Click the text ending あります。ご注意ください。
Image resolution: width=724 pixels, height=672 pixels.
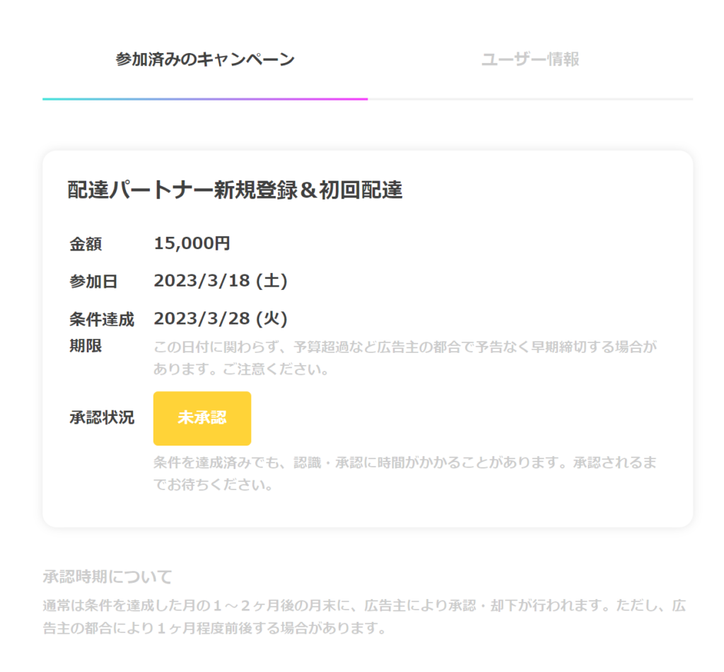click(241, 369)
